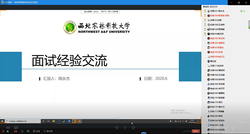The image size is (250, 134).
Task: Open the three-dot more options in the player
Action: (x=242, y=128)
